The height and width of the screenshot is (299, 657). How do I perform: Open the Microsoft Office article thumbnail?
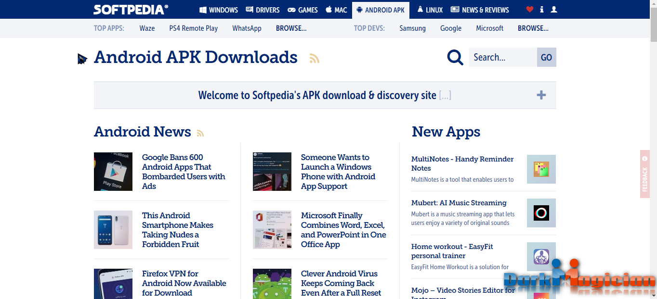[272, 230]
